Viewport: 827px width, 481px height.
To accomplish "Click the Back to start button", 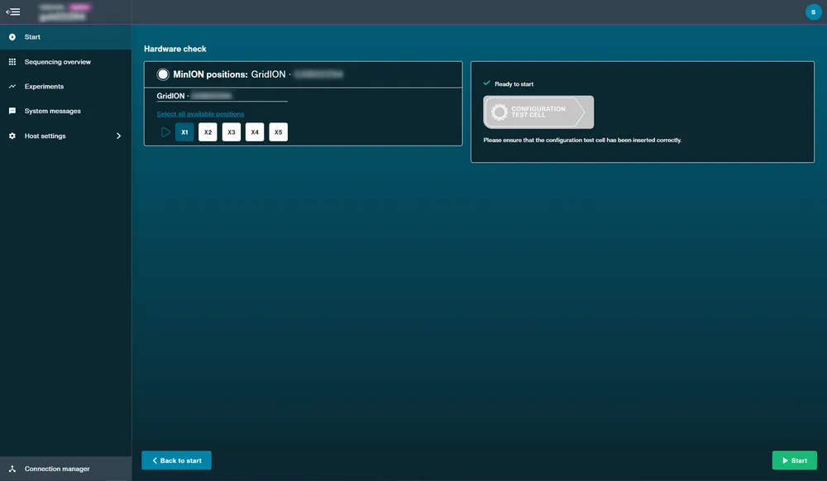I will point(177,460).
